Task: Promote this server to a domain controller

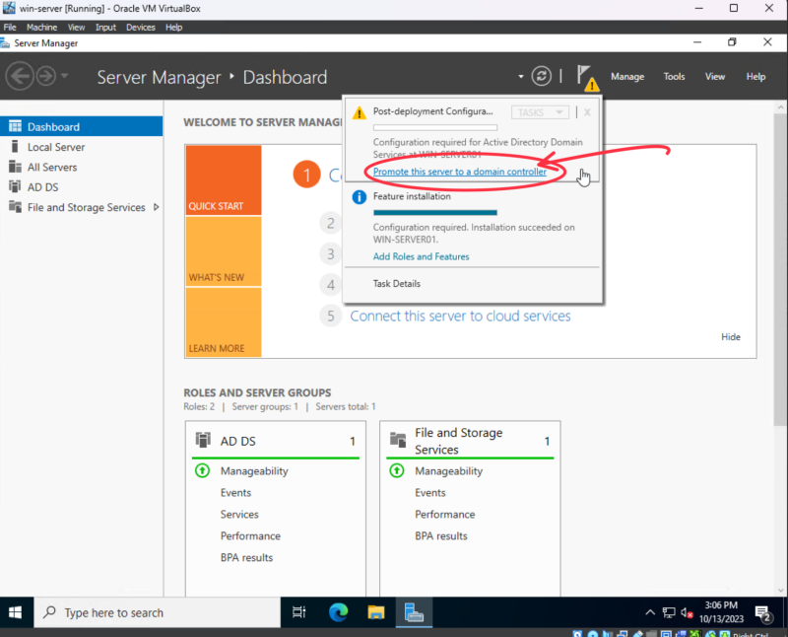Action: (x=459, y=172)
